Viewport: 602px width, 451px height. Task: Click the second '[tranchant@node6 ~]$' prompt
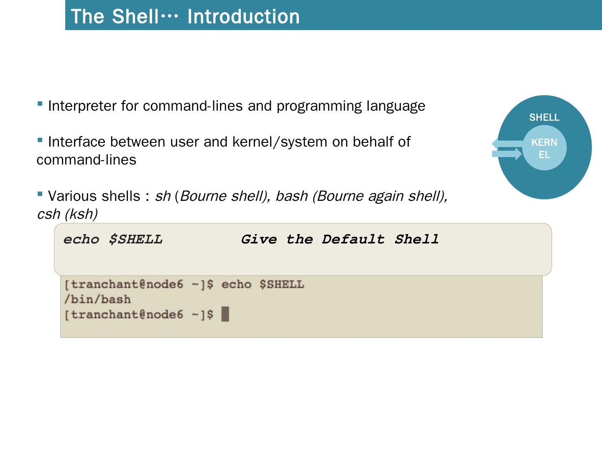coord(138,314)
